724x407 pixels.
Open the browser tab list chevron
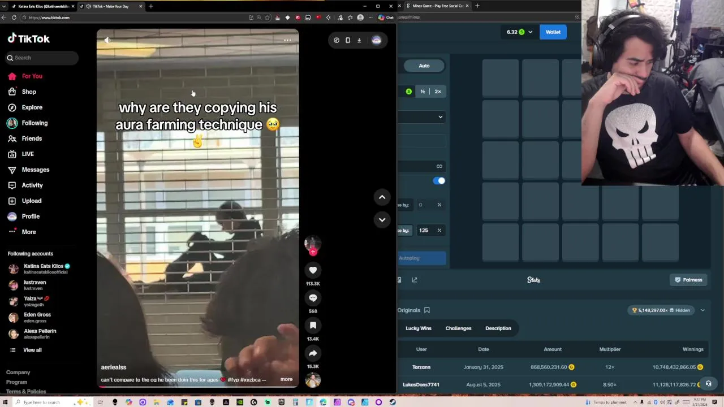point(5,6)
